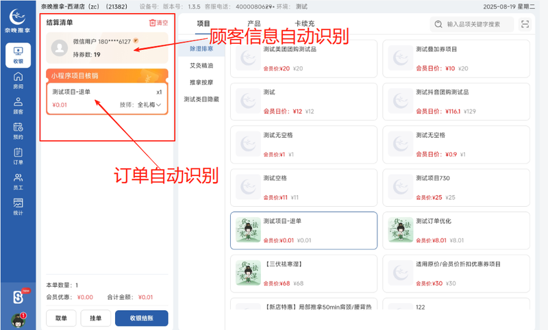The width and height of the screenshot is (548, 330).
Task: Click the 本单数量: 1 text
Action: tap(62, 285)
